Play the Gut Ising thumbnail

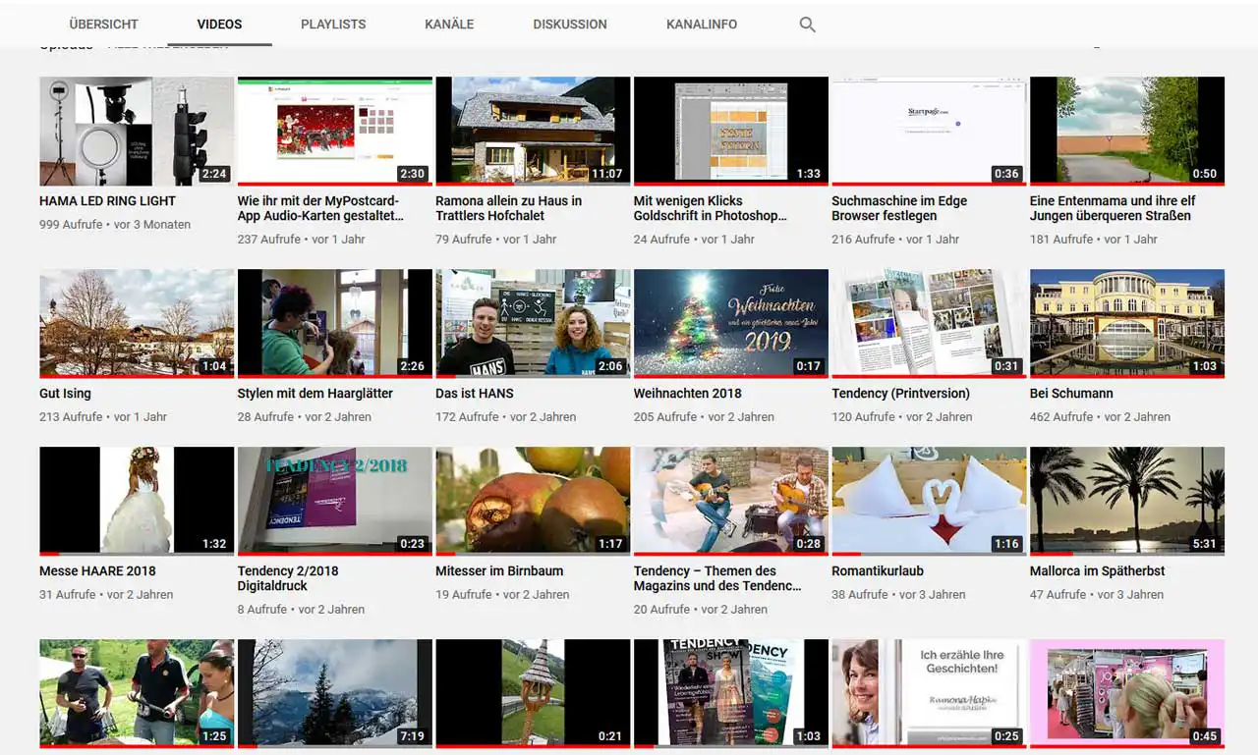[137, 324]
